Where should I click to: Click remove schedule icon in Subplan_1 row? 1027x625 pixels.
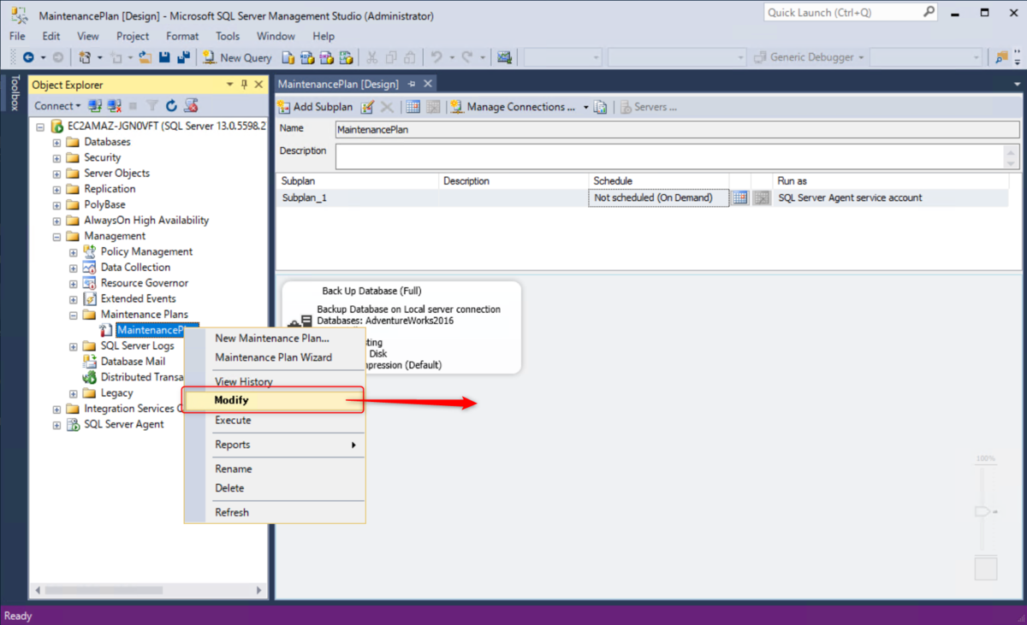[x=761, y=198]
